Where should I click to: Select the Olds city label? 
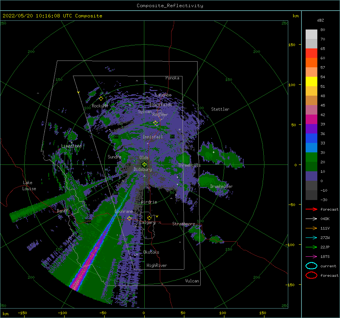[144, 158]
